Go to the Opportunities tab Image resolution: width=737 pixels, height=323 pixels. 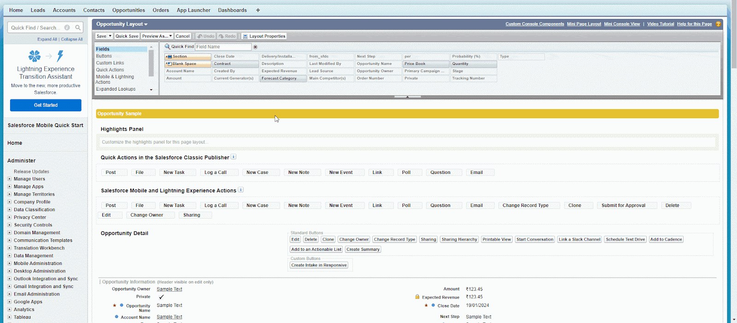click(x=129, y=10)
